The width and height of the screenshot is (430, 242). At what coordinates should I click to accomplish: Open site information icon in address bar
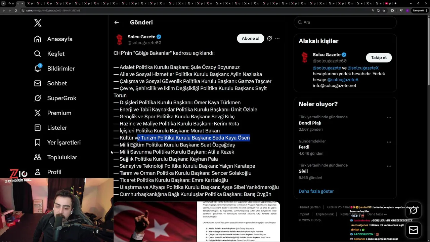tap(23, 10)
